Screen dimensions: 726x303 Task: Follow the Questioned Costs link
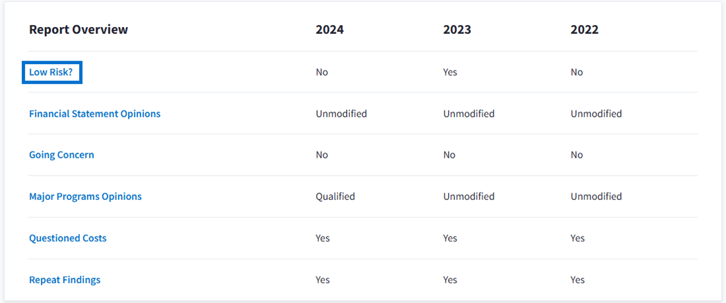[x=67, y=238]
